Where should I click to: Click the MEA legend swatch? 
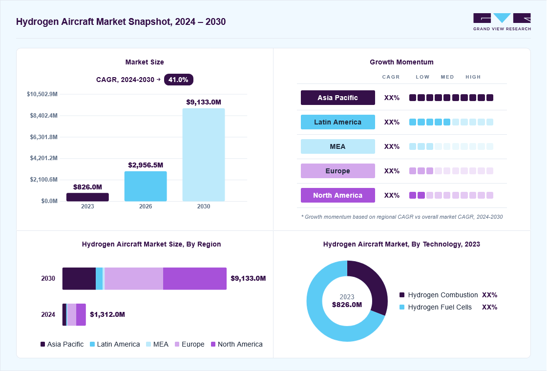point(148,344)
